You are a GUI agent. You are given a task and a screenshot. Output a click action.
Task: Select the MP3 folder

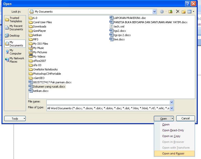coord(34,39)
